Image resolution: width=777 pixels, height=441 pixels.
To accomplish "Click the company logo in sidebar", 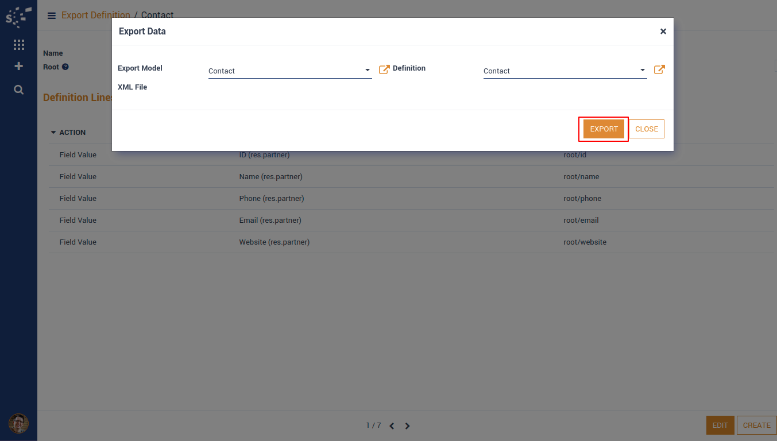I will pyautogui.click(x=18, y=17).
